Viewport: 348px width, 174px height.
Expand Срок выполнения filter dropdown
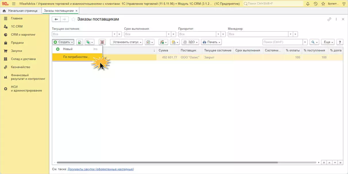click(168, 34)
